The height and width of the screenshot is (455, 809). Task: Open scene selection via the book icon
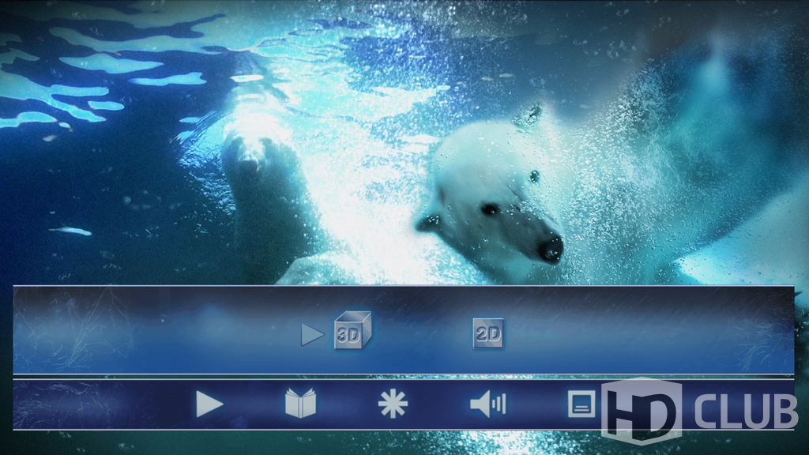pos(301,404)
